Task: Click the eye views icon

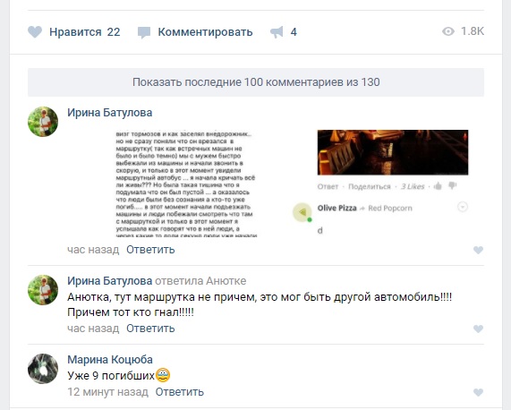Action: pyautogui.click(x=448, y=31)
